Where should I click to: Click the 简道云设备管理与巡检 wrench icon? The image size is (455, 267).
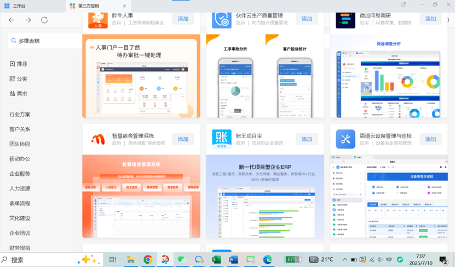345,139
